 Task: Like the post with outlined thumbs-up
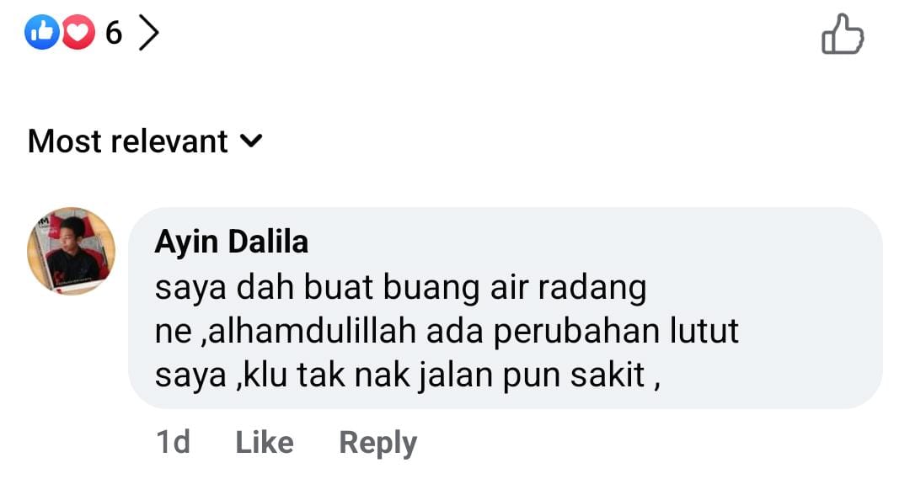click(x=843, y=35)
